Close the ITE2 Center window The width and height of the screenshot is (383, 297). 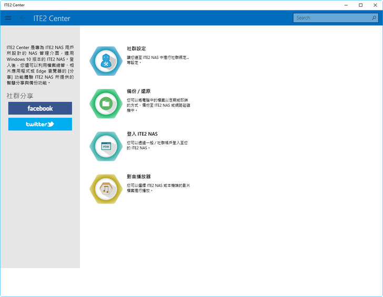375,5
